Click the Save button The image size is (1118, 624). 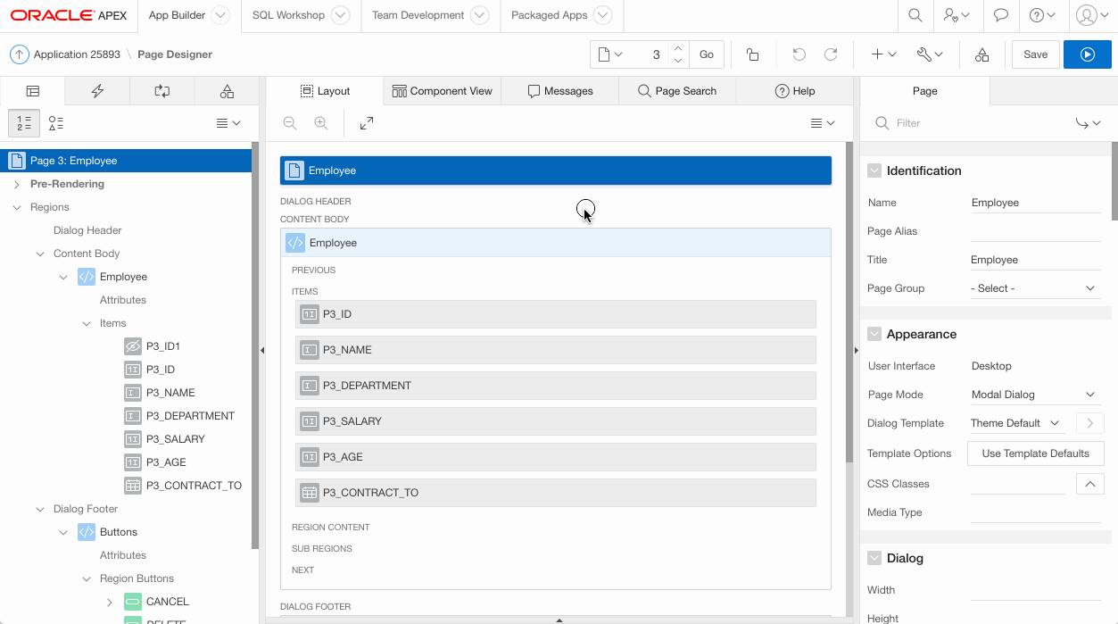click(x=1035, y=54)
